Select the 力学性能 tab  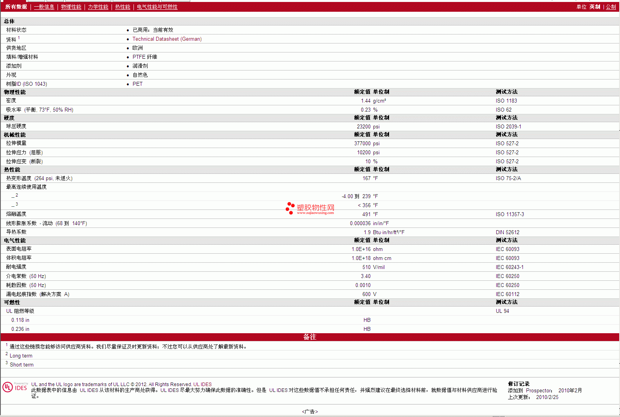coord(98,7)
